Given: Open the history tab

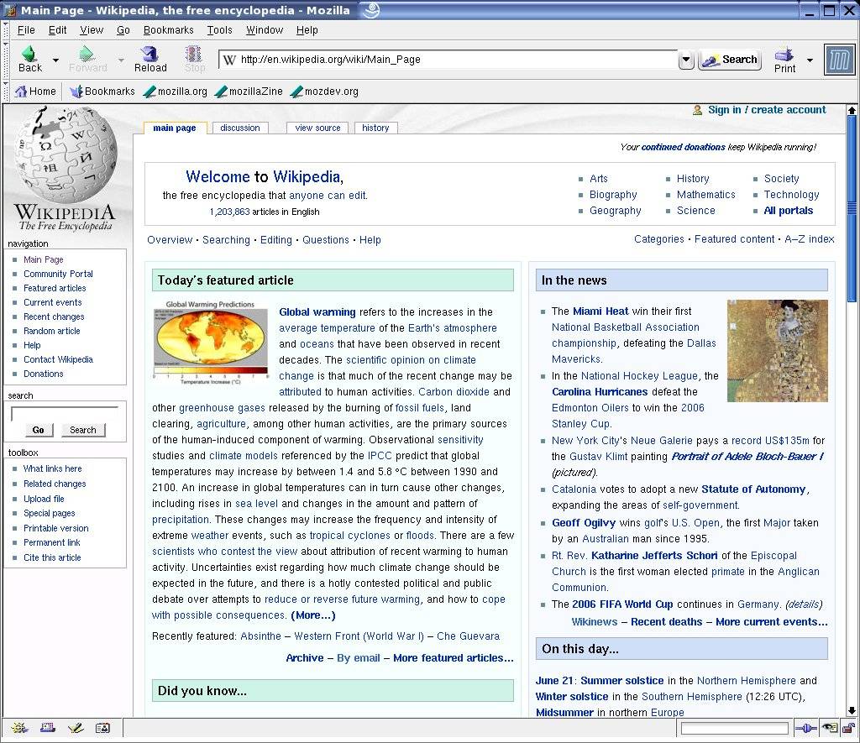Looking at the screenshot, I should tap(375, 128).
